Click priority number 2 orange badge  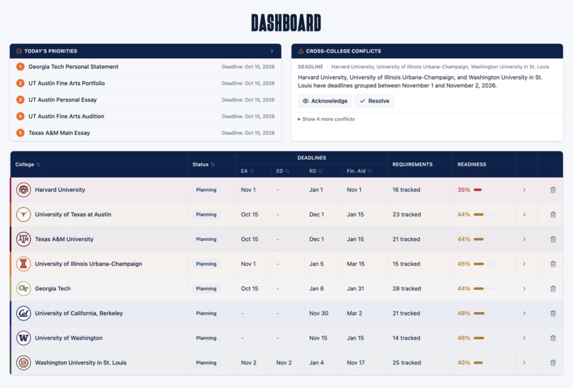(x=20, y=83)
